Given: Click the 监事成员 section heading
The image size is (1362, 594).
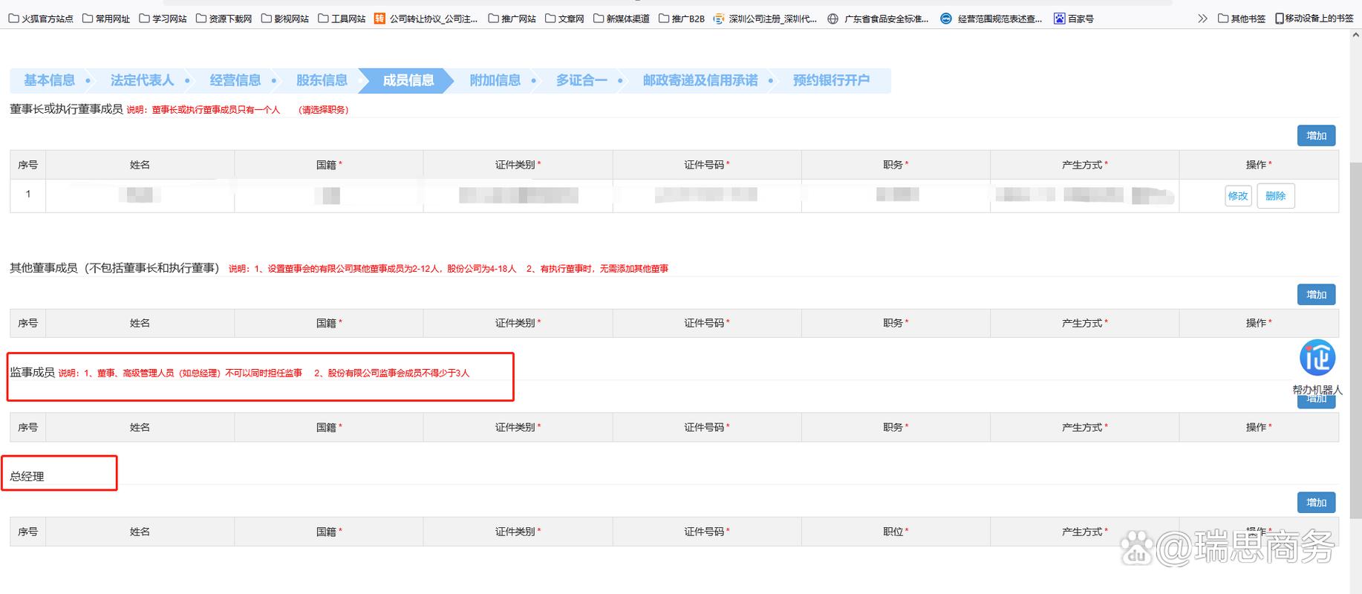Looking at the screenshot, I should (32, 372).
